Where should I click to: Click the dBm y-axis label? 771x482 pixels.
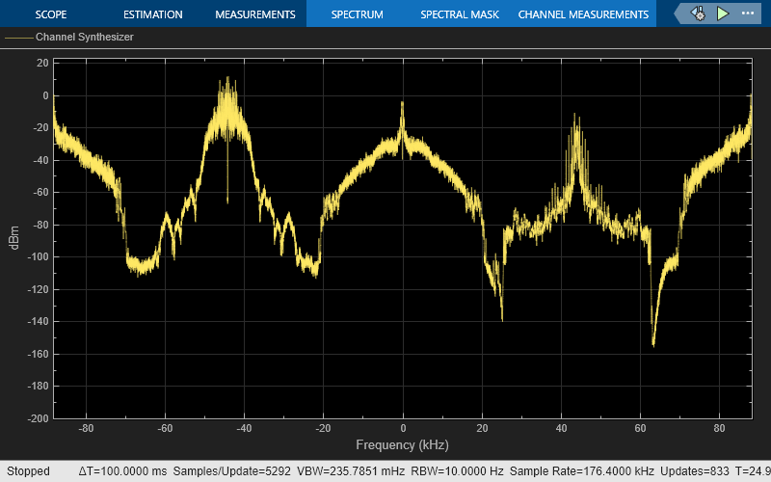tap(14, 238)
